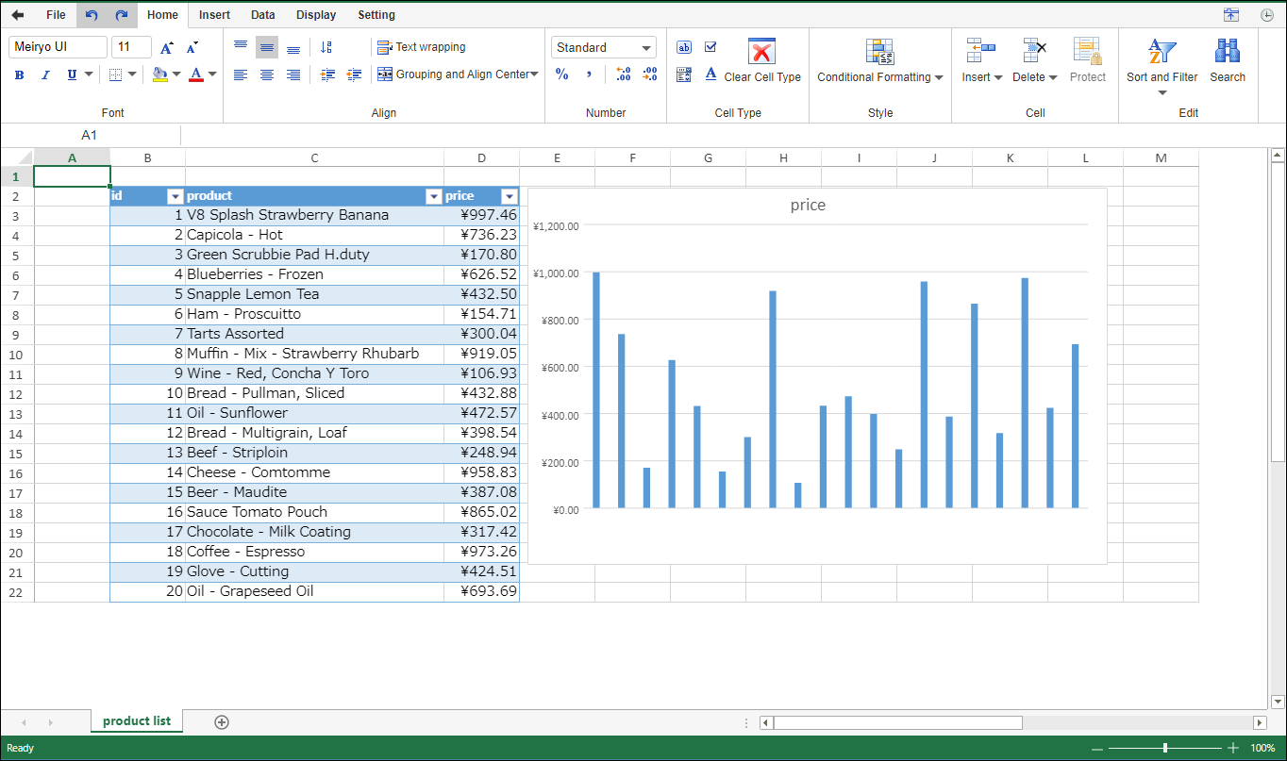Set the checkbox cell type

710,47
